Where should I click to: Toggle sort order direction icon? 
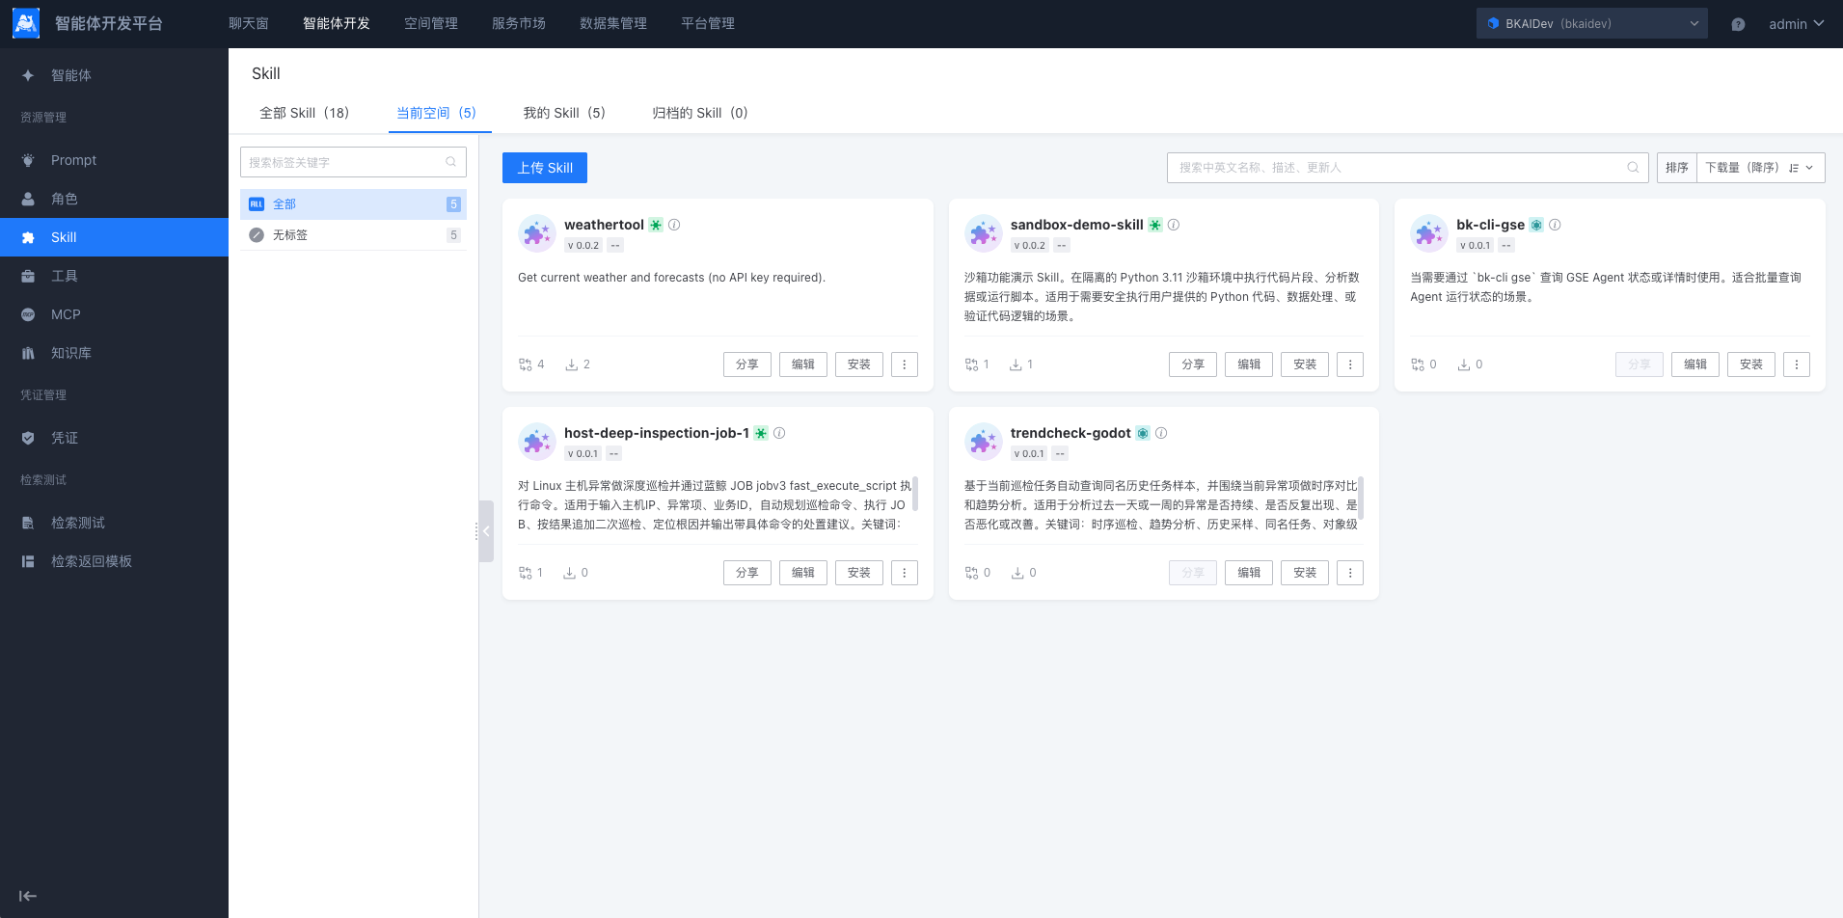(x=1794, y=168)
